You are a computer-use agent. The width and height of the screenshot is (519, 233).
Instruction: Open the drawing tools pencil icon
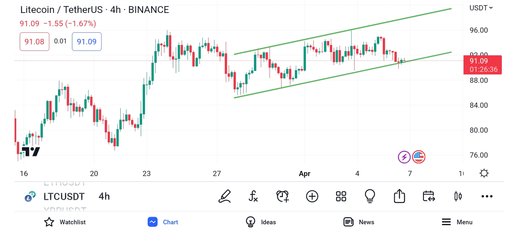(224, 196)
